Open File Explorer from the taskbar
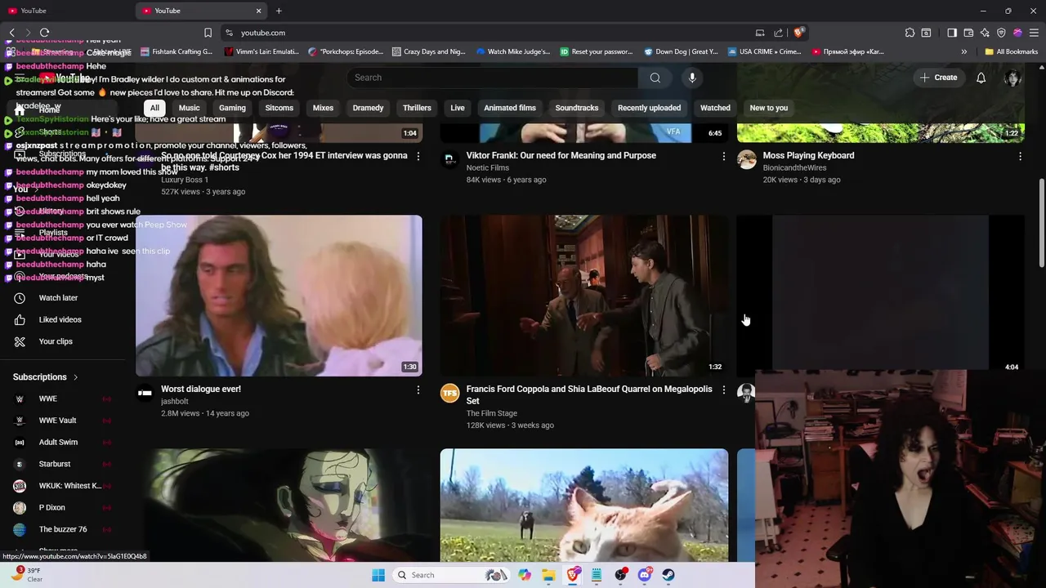1046x588 pixels. [x=548, y=575]
